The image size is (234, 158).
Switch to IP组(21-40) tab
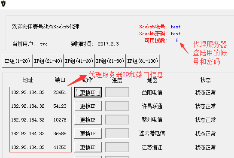tap(48, 61)
